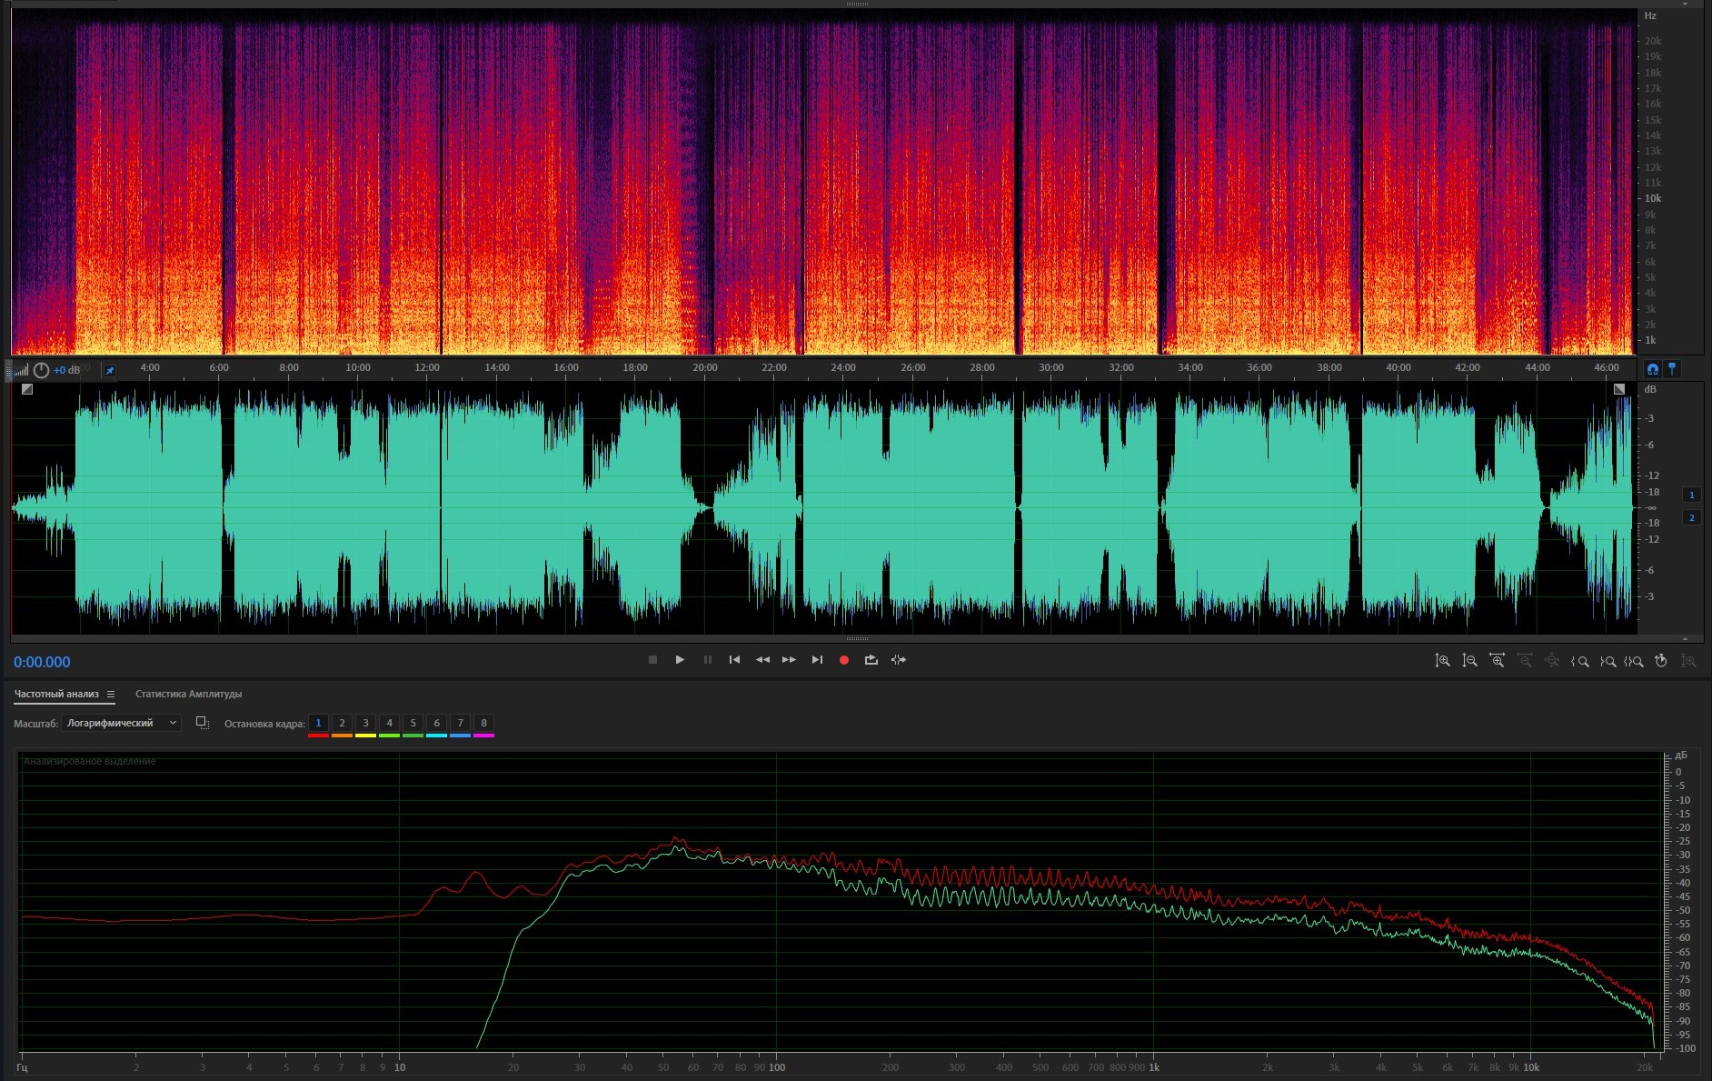The image size is (1712, 1081).
Task: Open the Масштаб Логарифмический dropdown
Action: coord(122,723)
